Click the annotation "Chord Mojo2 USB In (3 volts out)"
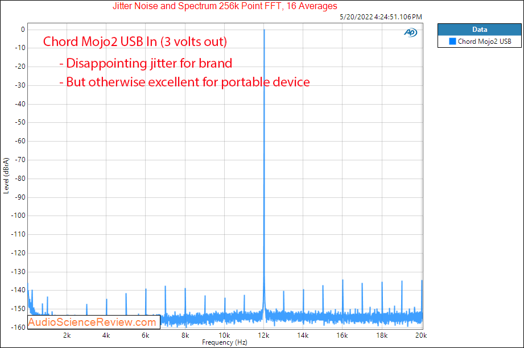 click(x=135, y=42)
